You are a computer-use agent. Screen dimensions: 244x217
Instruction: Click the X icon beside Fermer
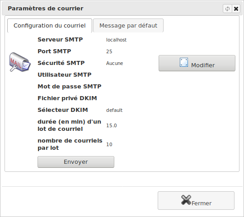click(186, 200)
